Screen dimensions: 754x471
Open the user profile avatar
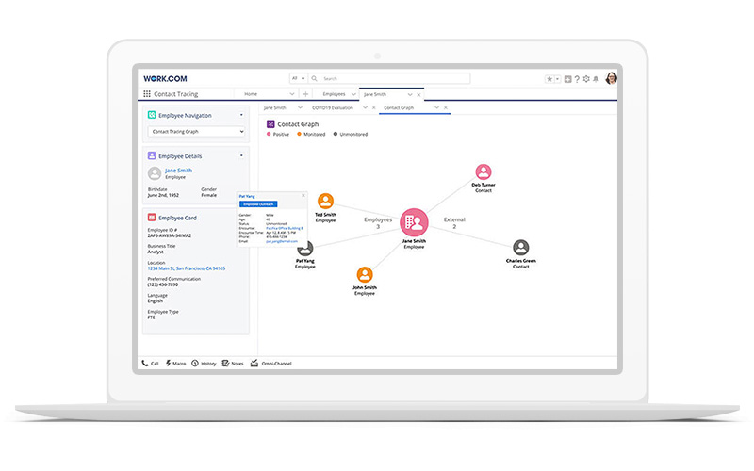[611, 78]
